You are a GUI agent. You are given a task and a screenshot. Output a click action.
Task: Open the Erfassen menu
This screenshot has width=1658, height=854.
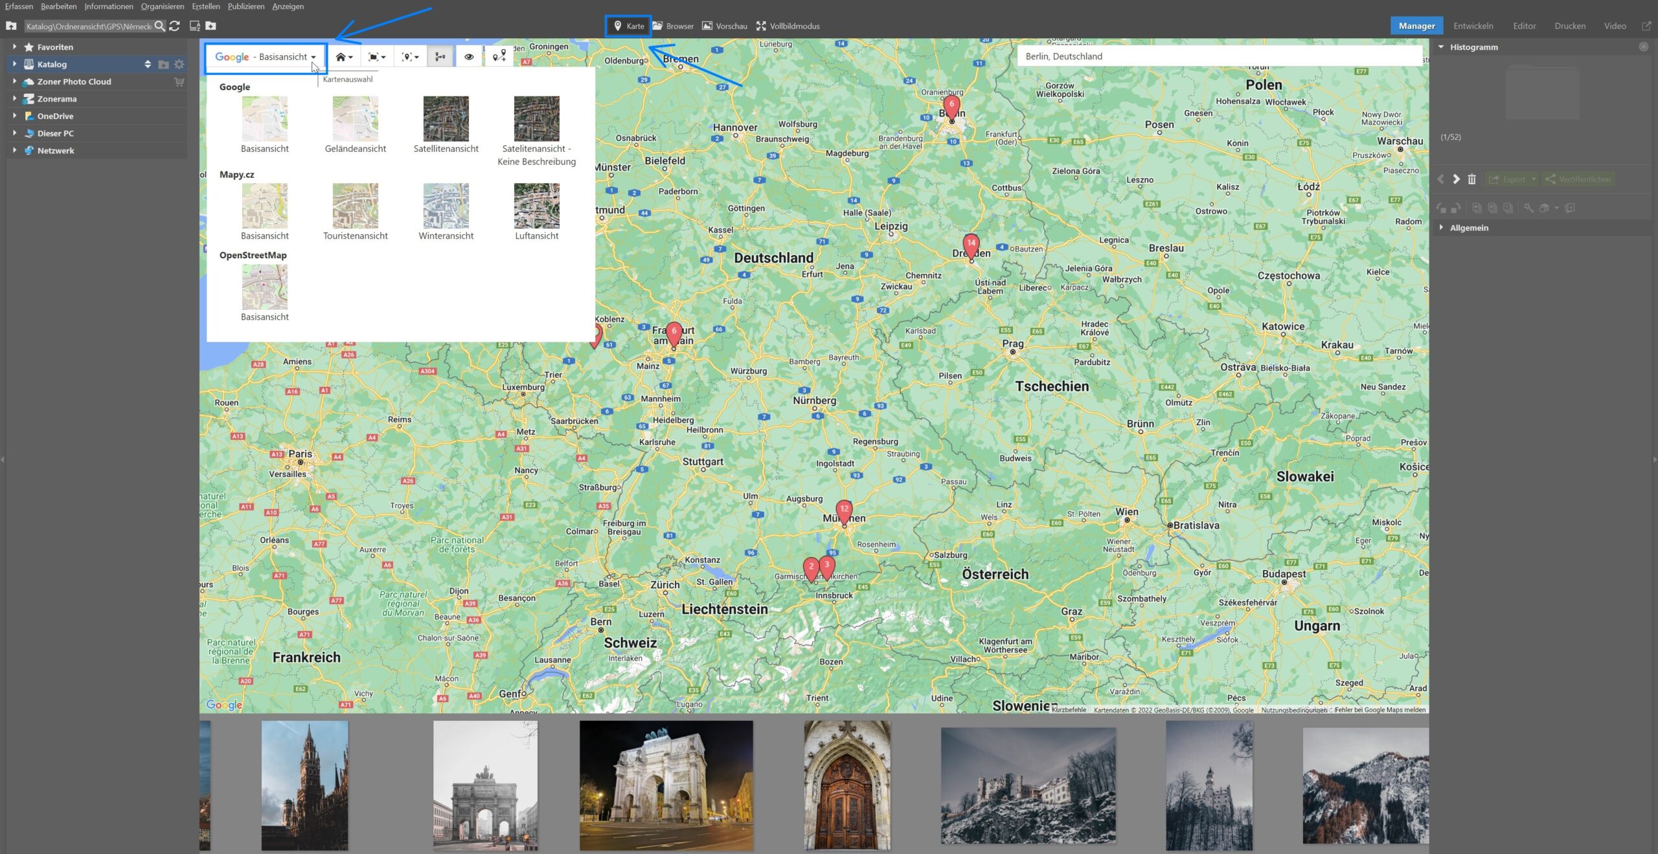tap(19, 6)
